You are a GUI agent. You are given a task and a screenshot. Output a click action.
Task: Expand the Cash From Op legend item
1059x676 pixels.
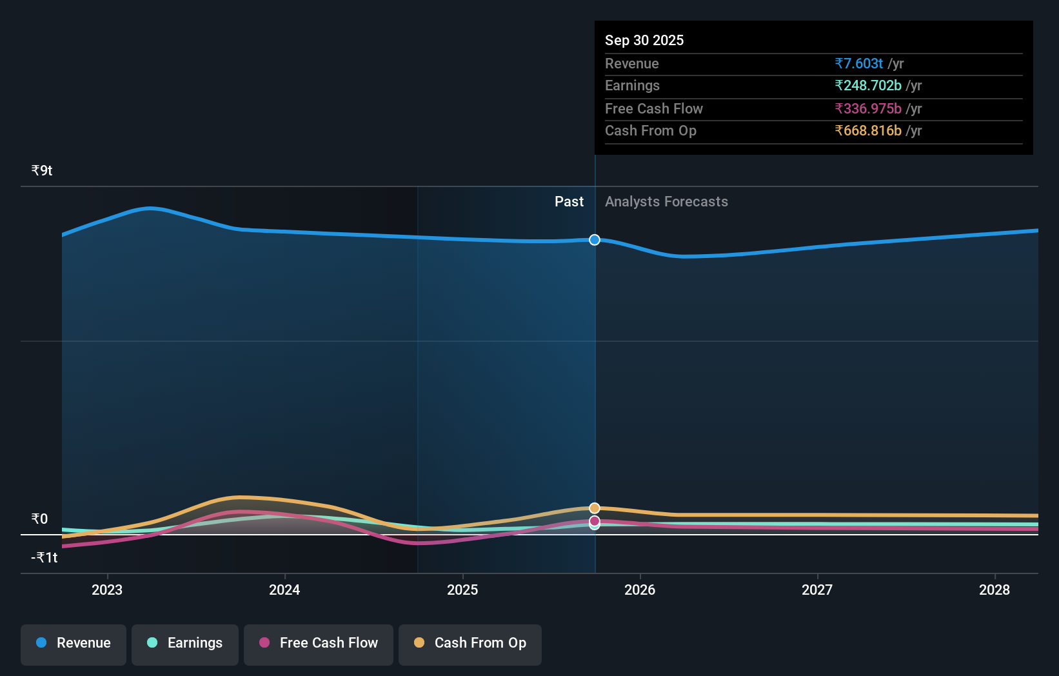[470, 643]
